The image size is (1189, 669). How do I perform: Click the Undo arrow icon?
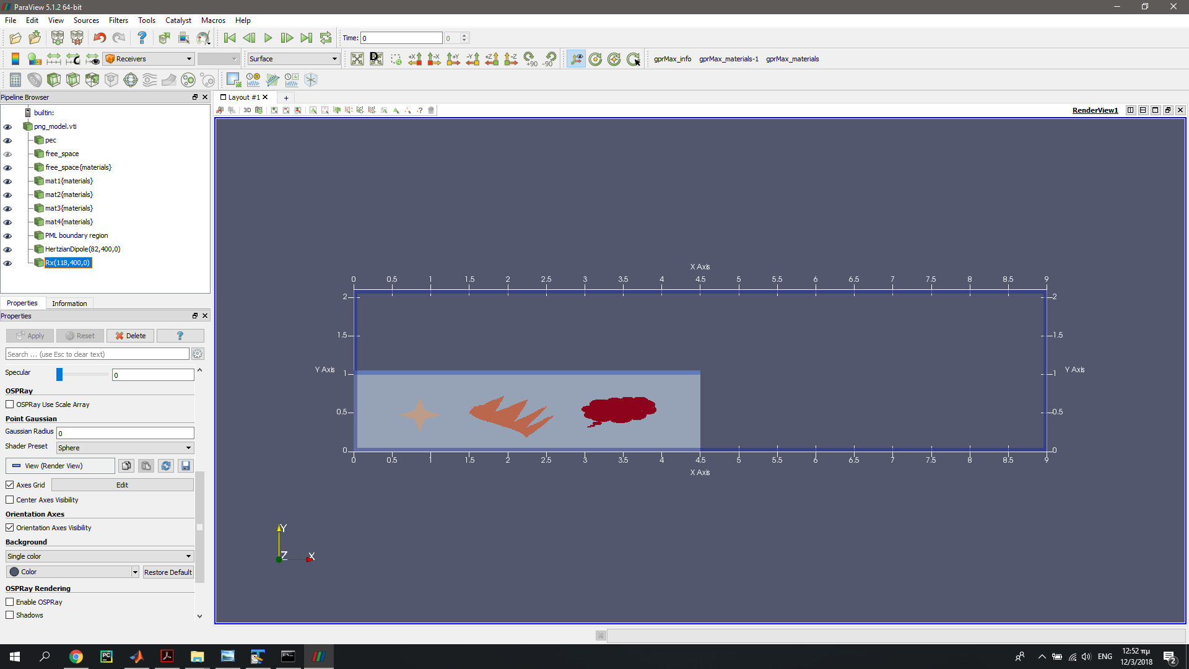click(99, 38)
